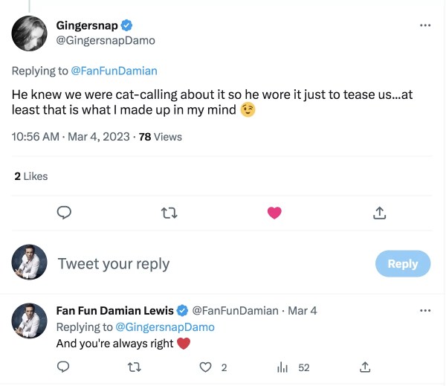Unlike Gingersnap's tweet with pink heart

[x=274, y=213]
